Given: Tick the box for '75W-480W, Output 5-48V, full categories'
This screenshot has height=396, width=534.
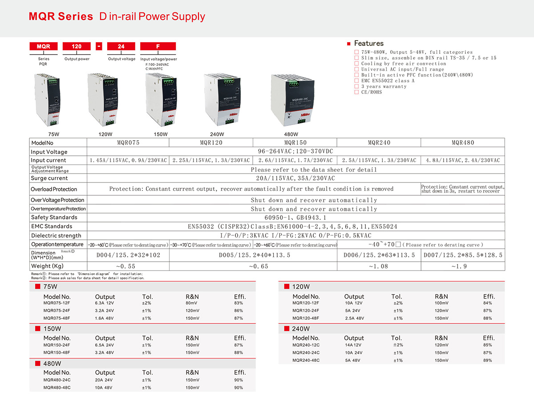Looking at the screenshot, I should [x=356, y=52].
